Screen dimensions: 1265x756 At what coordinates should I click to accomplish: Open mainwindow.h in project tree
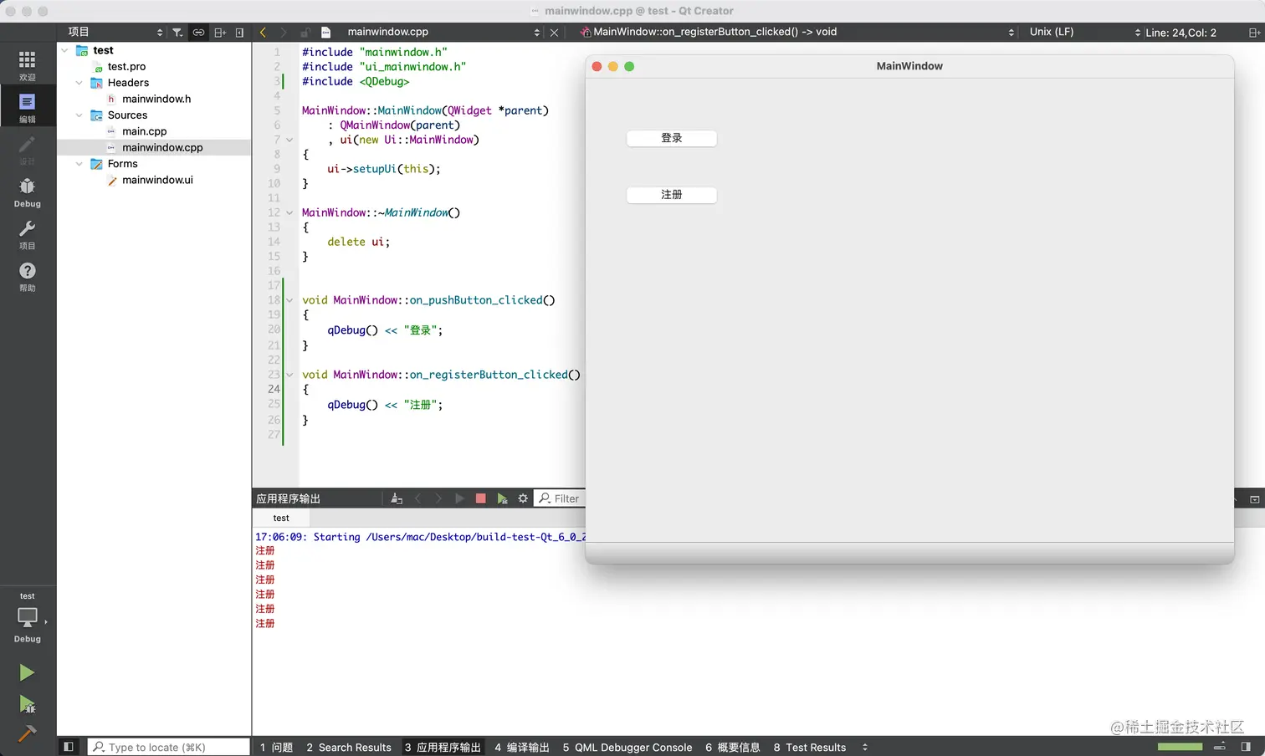pos(156,99)
